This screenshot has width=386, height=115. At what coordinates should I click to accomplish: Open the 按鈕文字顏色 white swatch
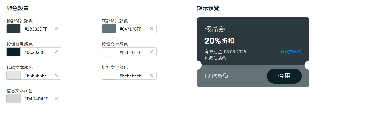[x=109, y=52]
